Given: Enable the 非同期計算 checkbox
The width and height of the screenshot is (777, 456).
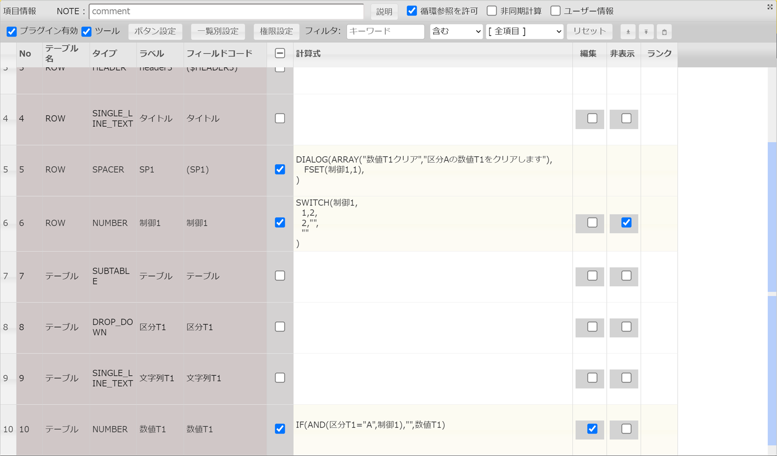Looking at the screenshot, I should pyautogui.click(x=492, y=11).
